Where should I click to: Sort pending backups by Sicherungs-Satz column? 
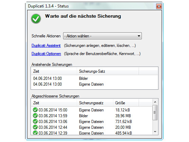(x=108, y=71)
